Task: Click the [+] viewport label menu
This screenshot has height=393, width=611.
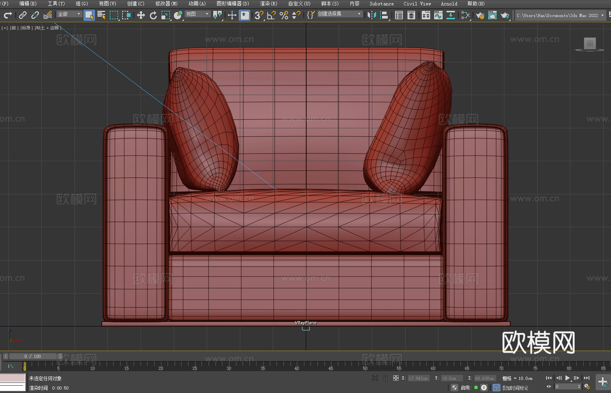Action: (5, 28)
